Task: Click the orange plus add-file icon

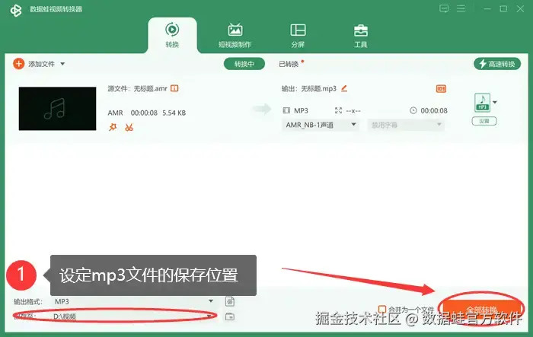Action: point(19,64)
